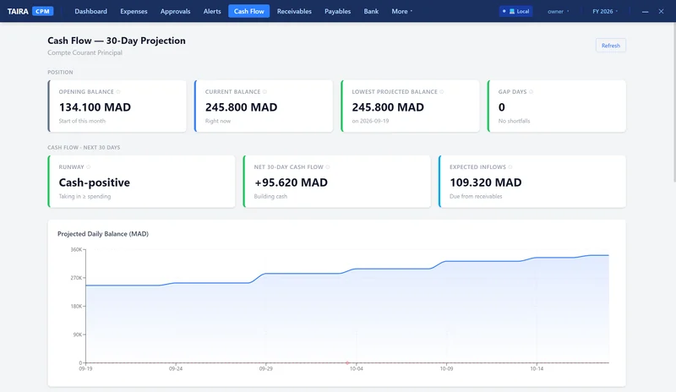Open info icon beside Runway
The height and width of the screenshot is (392, 676).
pos(89,167)
